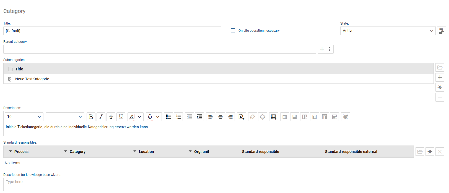
Task: Click into the Parent category field
Action: point(160,49)
